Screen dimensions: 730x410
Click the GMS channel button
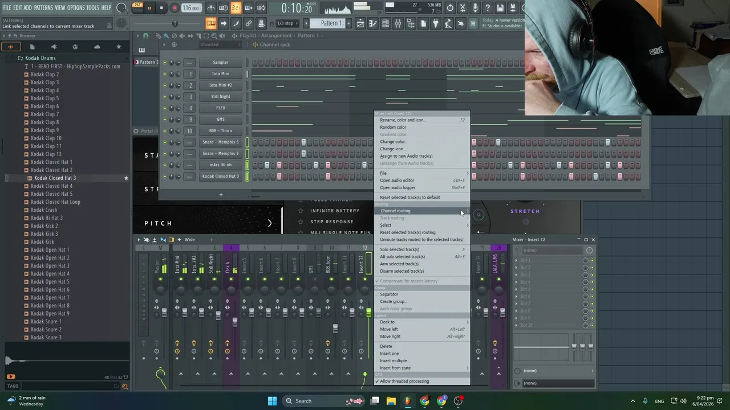click(x=221, y=119)
